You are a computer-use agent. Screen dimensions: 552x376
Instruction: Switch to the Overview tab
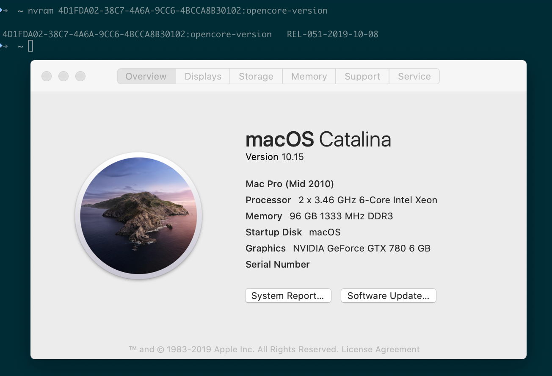(x=146, y=77)
